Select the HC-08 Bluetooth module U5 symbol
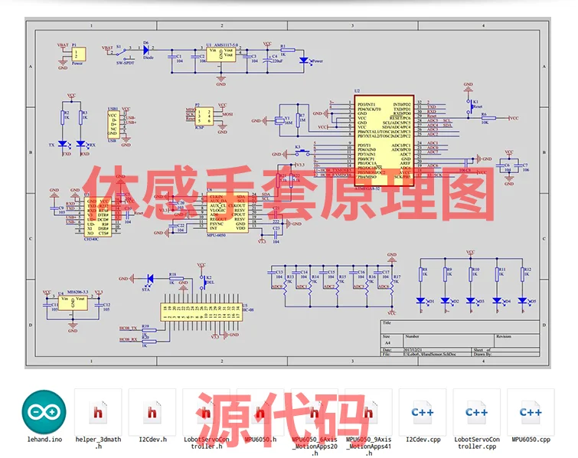The image size is (578, 458). click(201, 312)
